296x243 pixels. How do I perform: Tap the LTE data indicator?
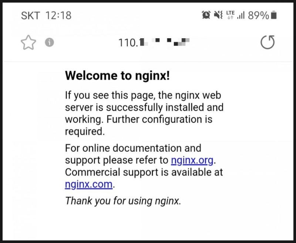coord(230,15)
